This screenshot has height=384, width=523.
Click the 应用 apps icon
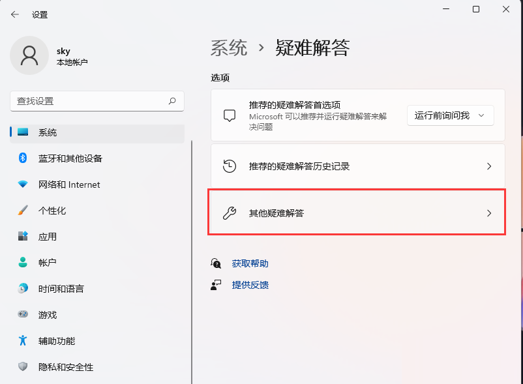coord(23,236)
